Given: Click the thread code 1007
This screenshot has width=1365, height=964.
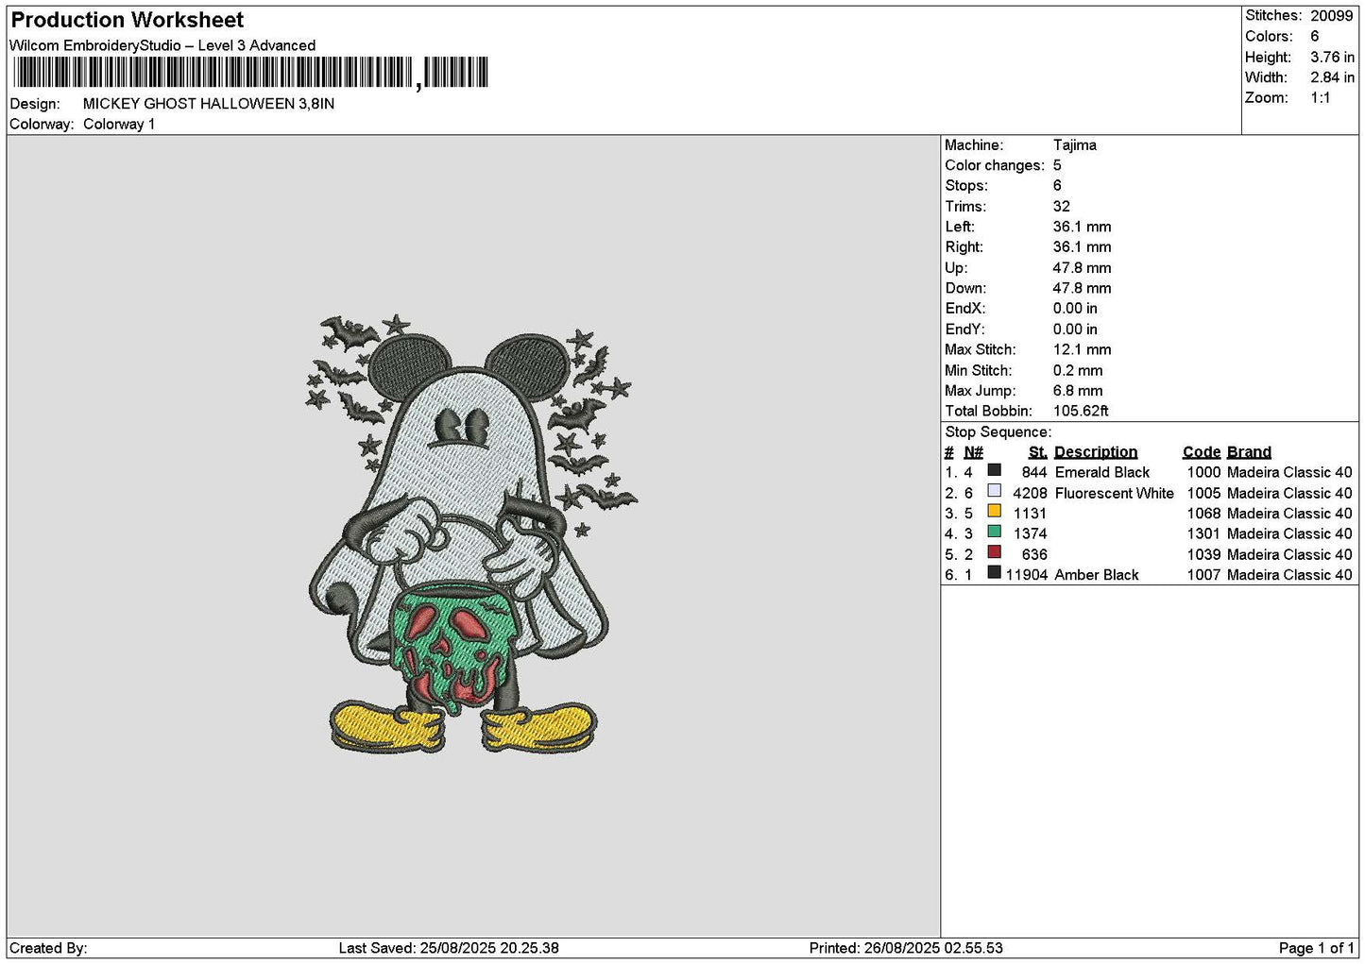Looking at the screenshot, I should pos(1204,575).
